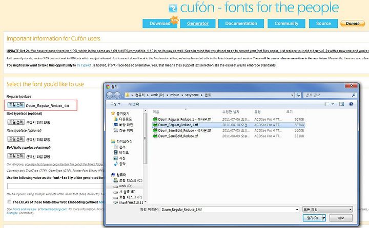Open 로컬 디스크 (F:) drive
The image size is (369, 228).
click(128, 197)
